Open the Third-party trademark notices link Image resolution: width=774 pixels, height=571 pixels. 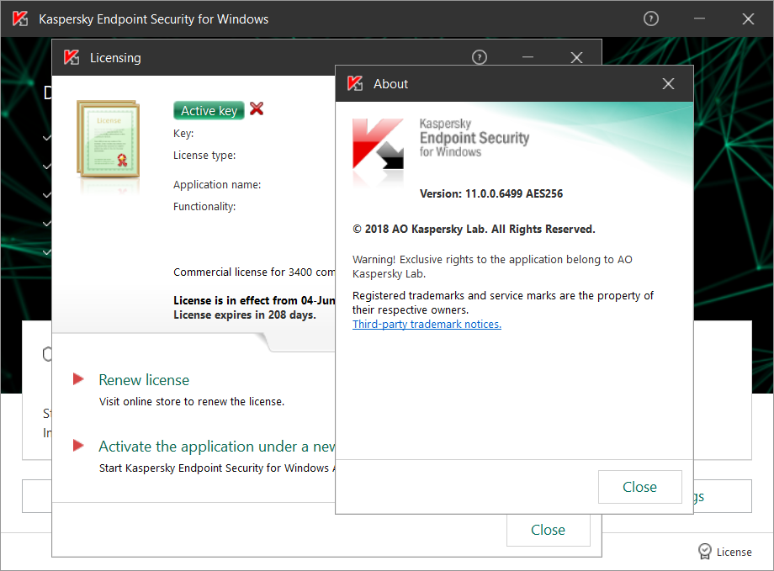pos(427,325)
